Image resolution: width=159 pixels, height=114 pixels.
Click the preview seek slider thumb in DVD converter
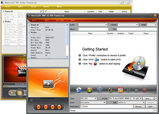tap(32, 100)
